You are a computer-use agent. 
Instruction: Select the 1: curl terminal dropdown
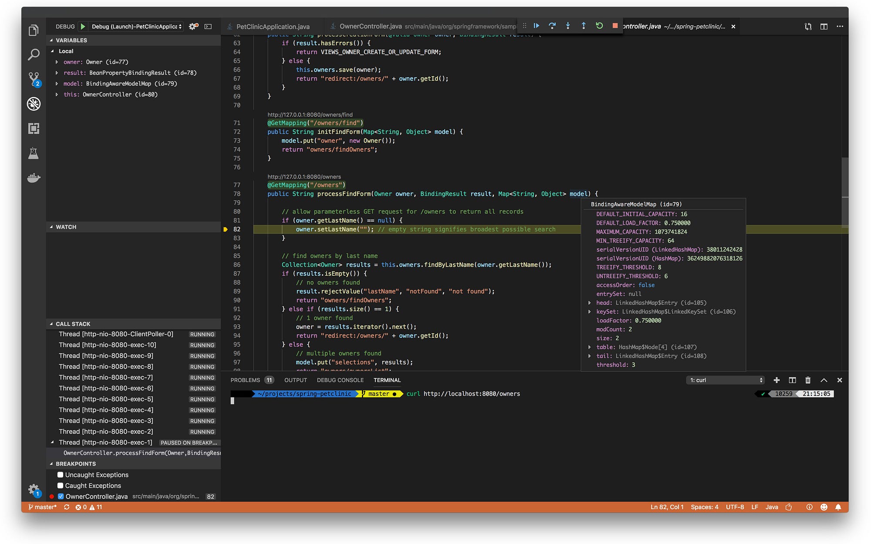(725, 380)
